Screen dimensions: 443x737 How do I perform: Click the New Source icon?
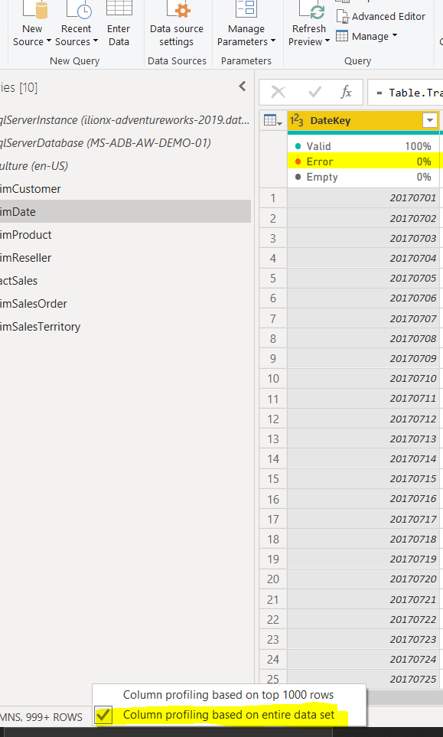36,9
